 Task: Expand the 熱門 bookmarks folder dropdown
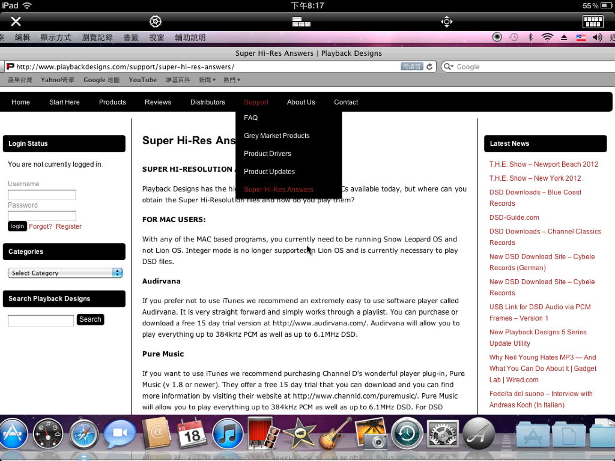pos(232,80)
